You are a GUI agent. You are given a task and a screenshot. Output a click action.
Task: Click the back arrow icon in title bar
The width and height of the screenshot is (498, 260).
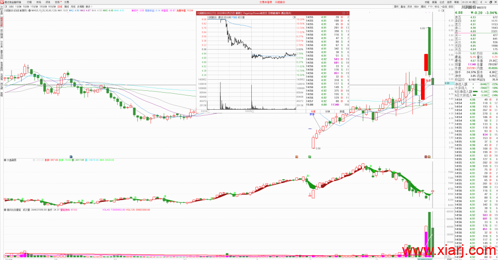click(481, 2)
